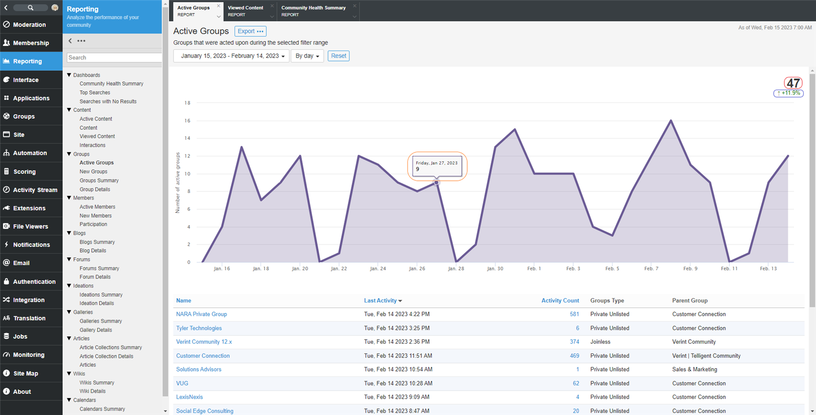Close the Viewed Content report tab
This screenshot has width=816, height=415.
272,6
